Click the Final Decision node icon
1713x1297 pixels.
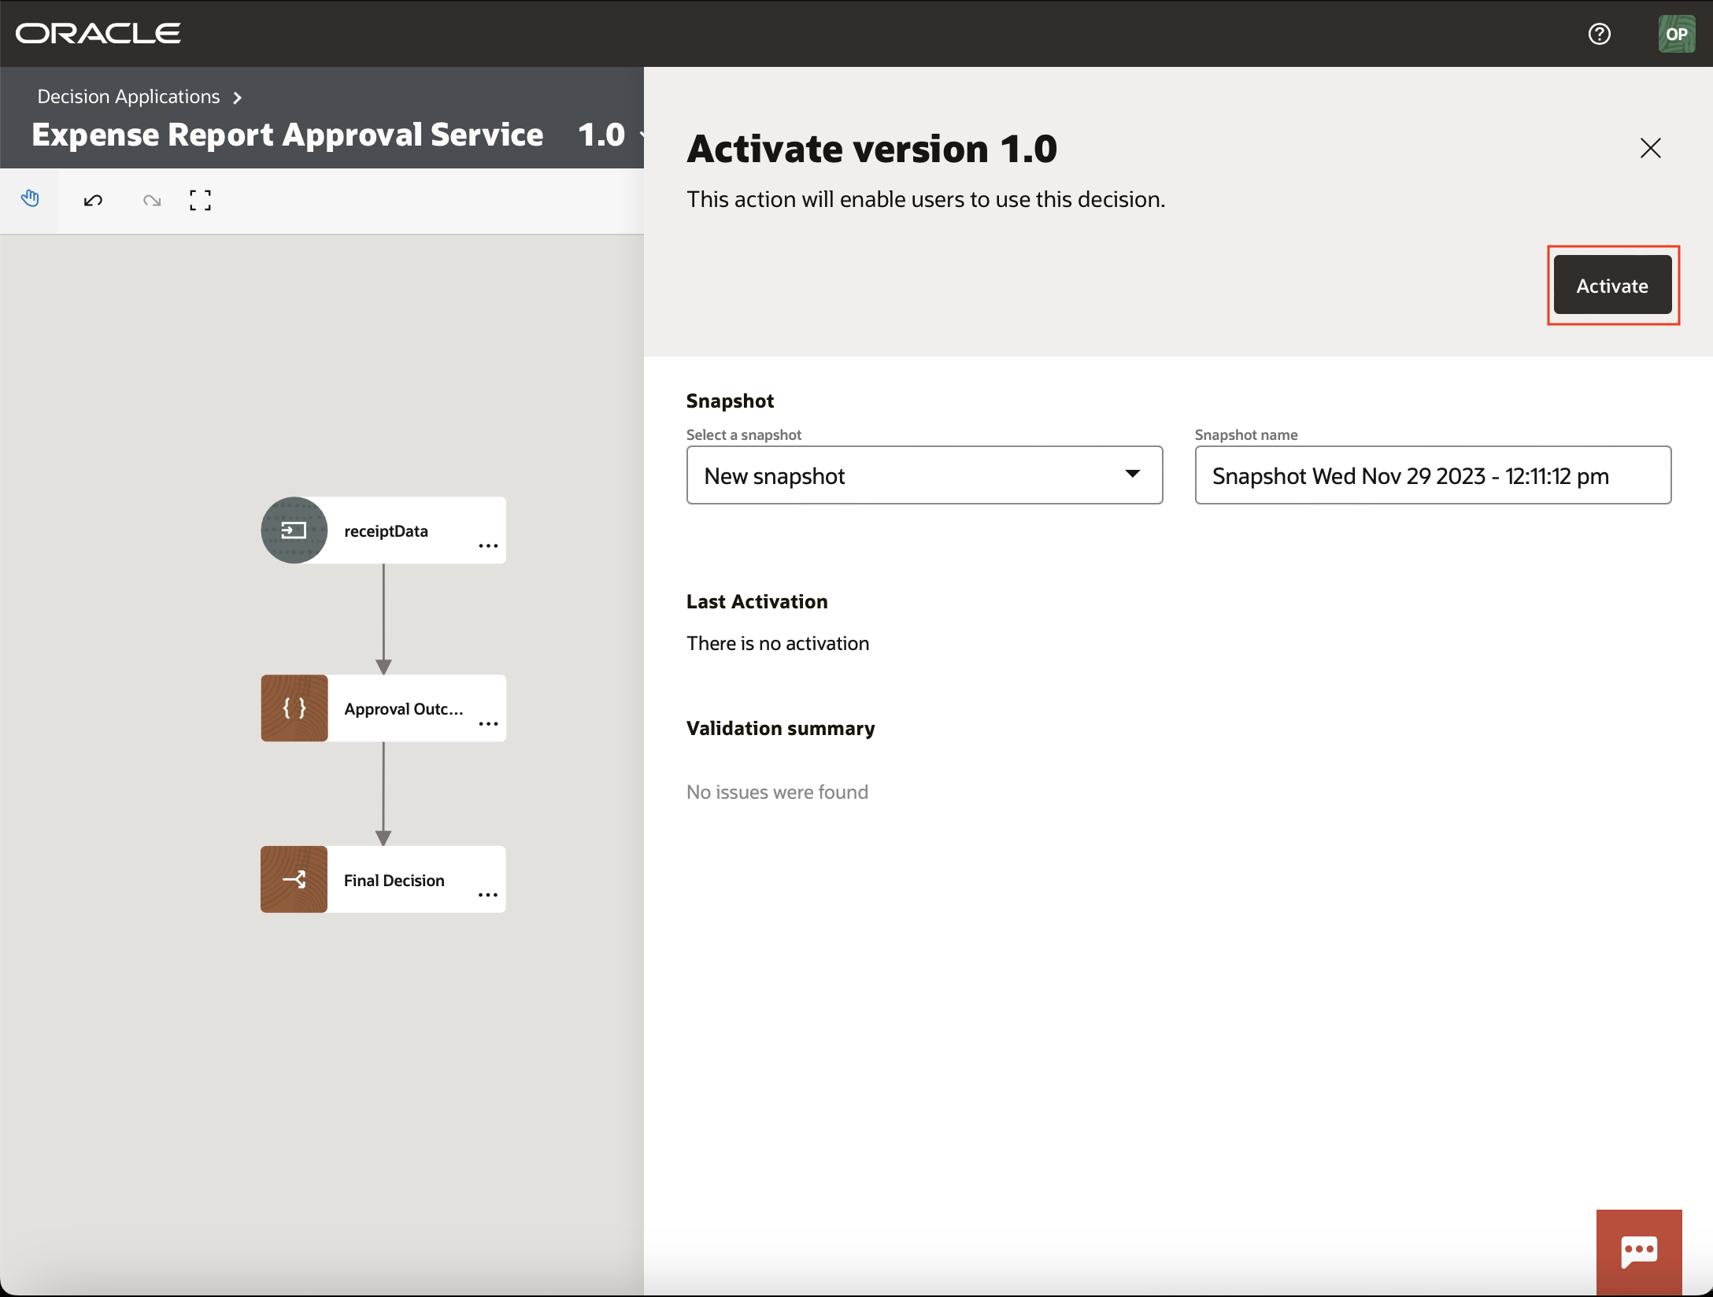(x=294, y=879)
